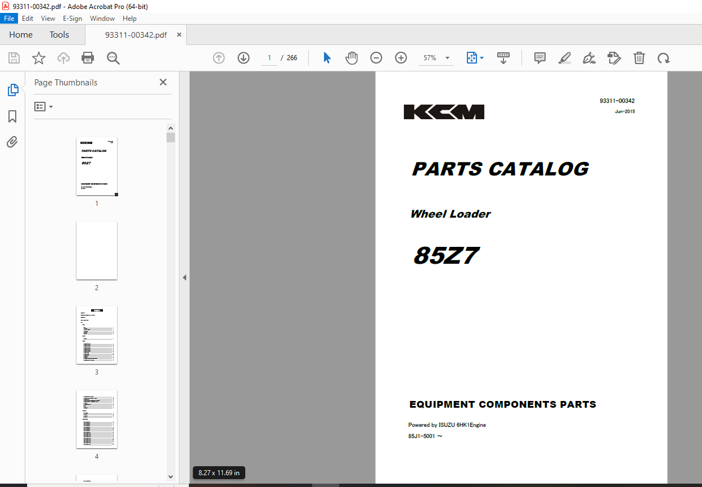Open the E-Sign menu

point(73,19)
